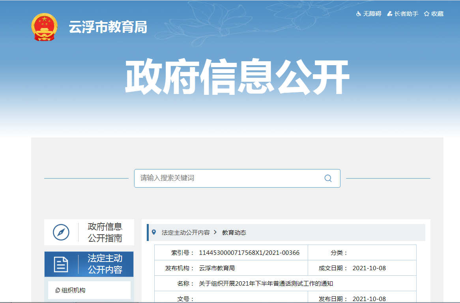Screen dimensions: 460x303
Task: Click the magnifier search icon
Action: pyautogui.click(x=328, y=179)
